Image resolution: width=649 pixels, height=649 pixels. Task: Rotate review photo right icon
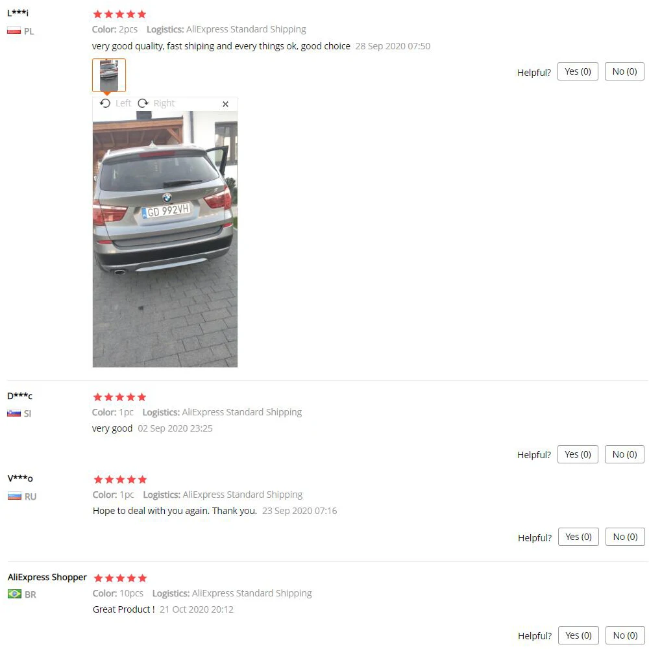tap(143, 103)
